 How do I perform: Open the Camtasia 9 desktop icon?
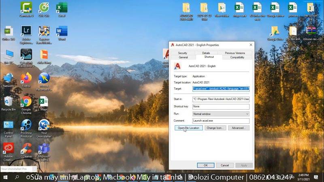click(x=26, y=8)
